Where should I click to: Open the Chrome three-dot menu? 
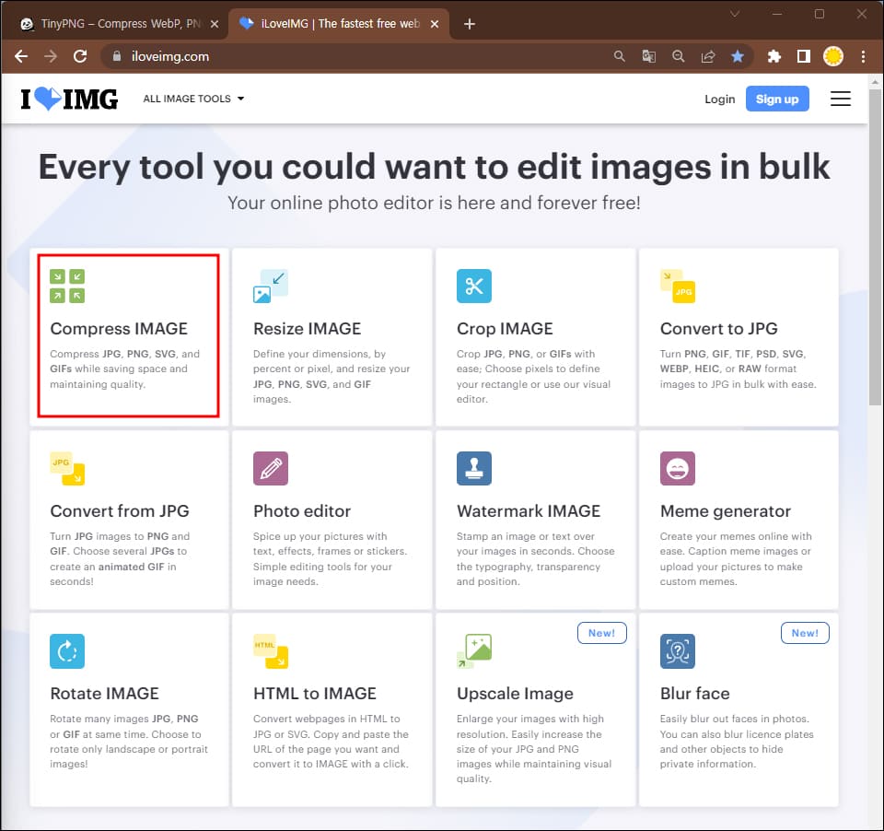click(x=863, y=56)
